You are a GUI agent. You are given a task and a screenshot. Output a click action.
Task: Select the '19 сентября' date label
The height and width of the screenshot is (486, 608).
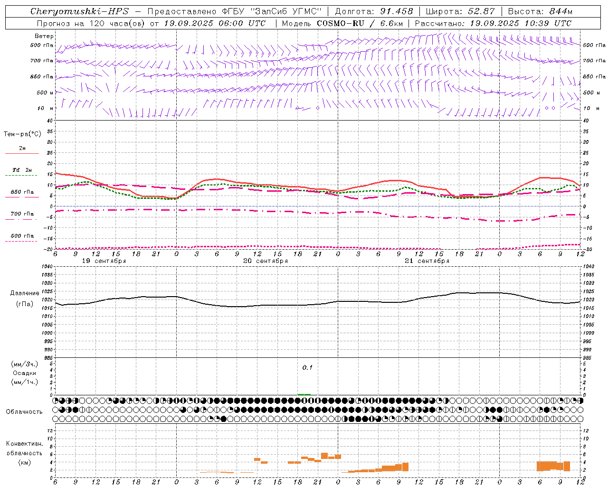tap(104, 261)
